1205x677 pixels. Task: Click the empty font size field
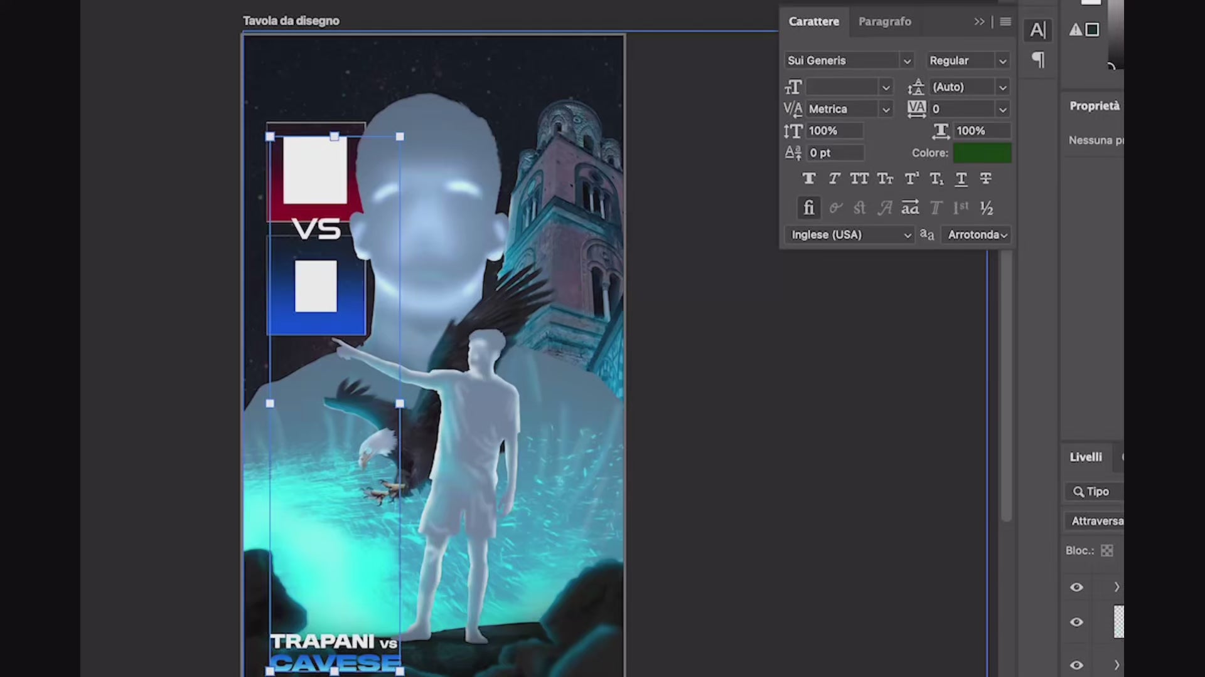click(842, 87)
